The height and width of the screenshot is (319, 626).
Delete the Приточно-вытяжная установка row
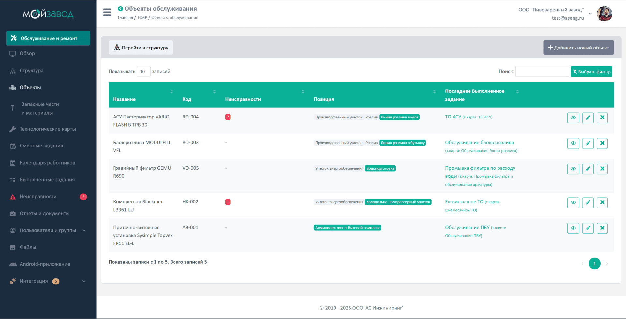point(602,228)
